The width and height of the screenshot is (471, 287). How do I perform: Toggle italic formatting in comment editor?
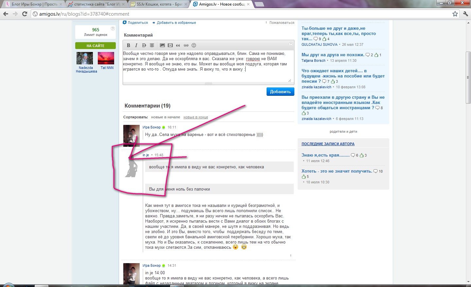click(136, 45)
